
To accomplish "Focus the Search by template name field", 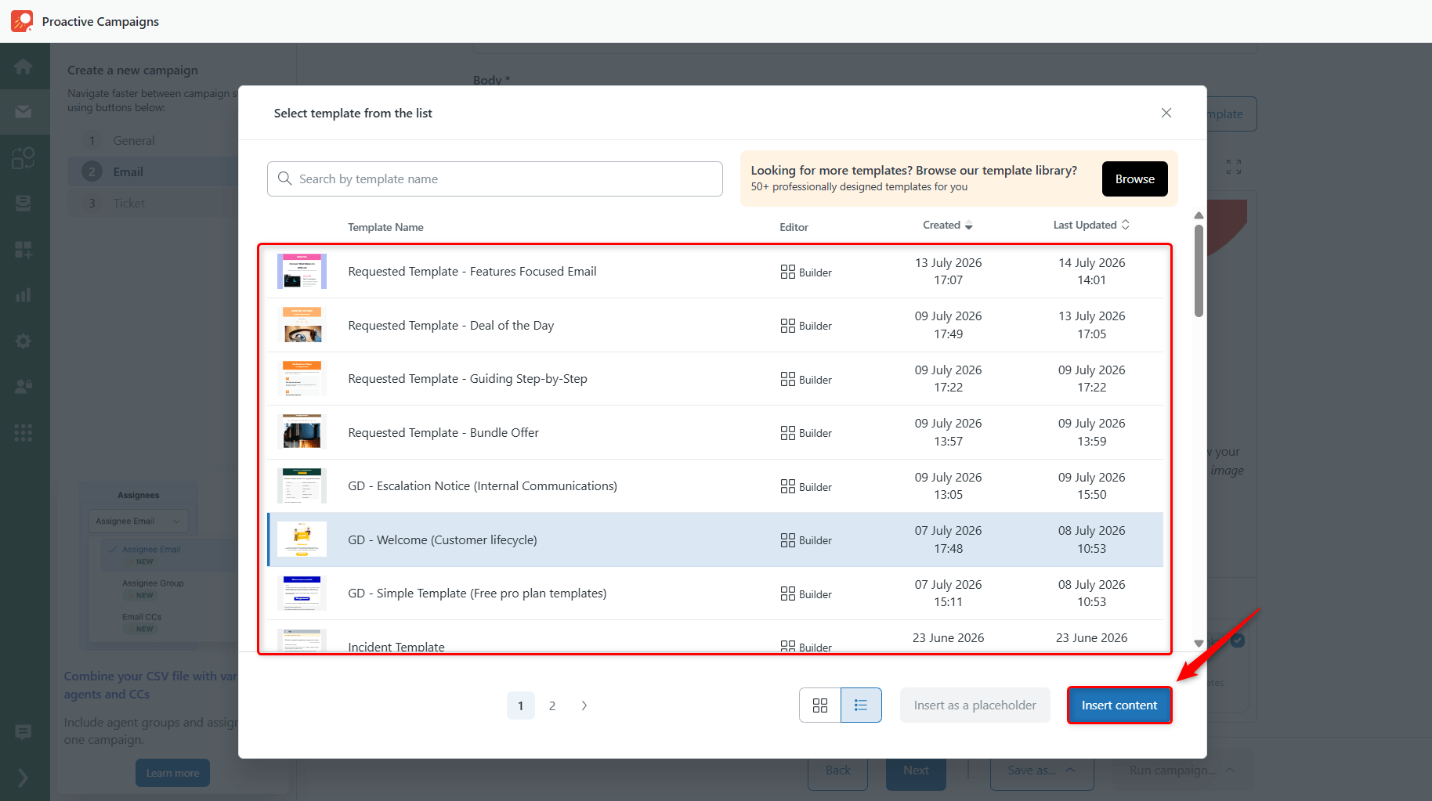I will pos(495,179).
